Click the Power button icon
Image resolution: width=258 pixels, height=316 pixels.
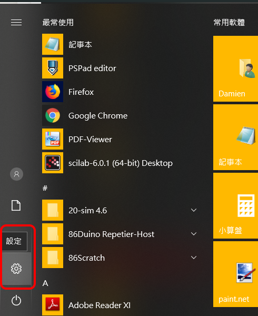coord(16,301)
